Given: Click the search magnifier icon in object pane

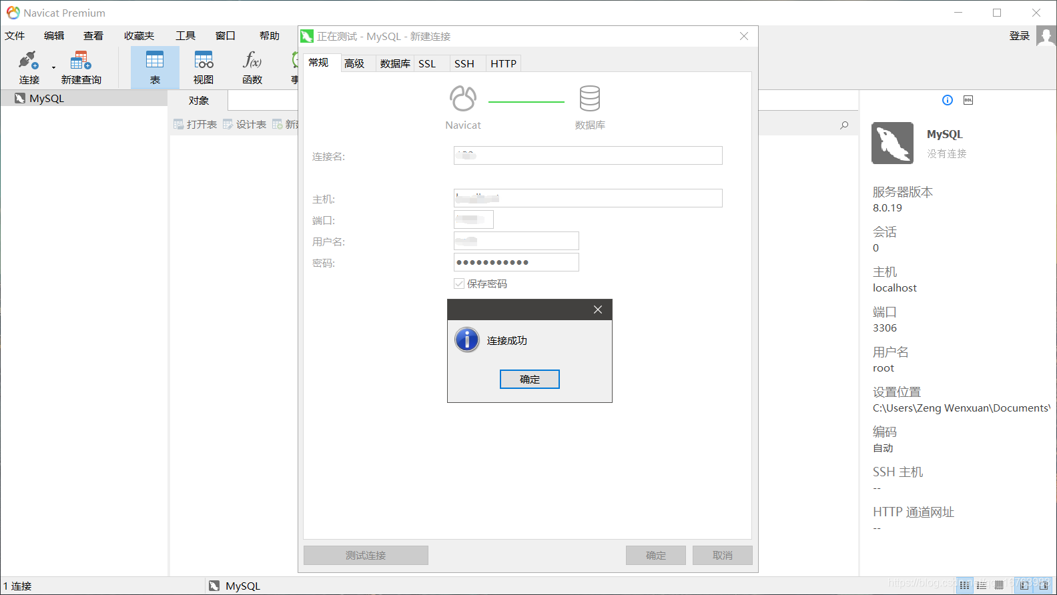Looking at the screenshot, I should (844, 125).
